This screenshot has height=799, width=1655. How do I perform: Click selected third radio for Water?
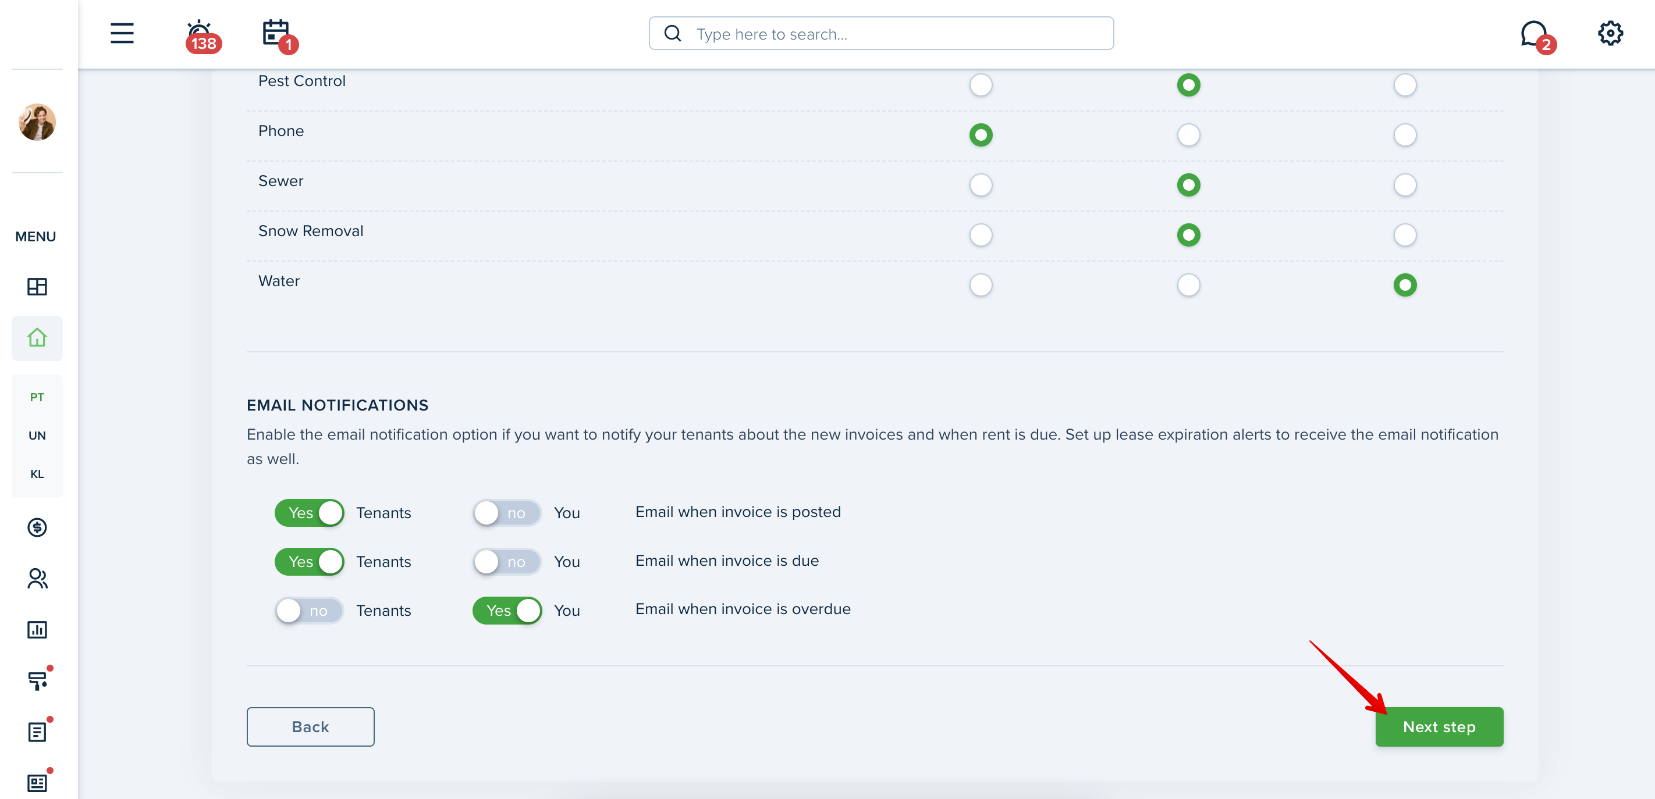click(1405, 285)
